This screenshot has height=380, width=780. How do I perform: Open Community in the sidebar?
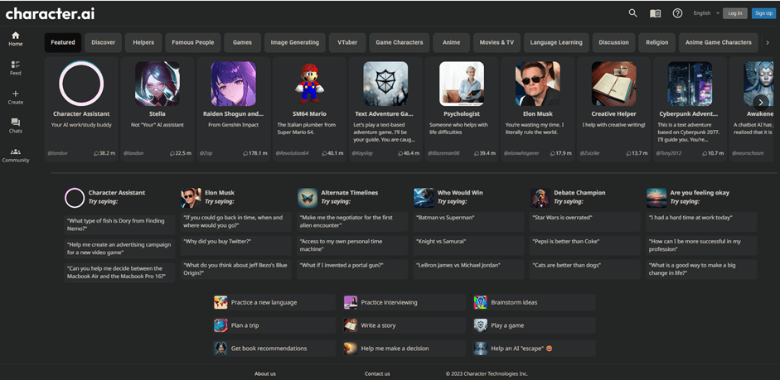click(16, 156)
